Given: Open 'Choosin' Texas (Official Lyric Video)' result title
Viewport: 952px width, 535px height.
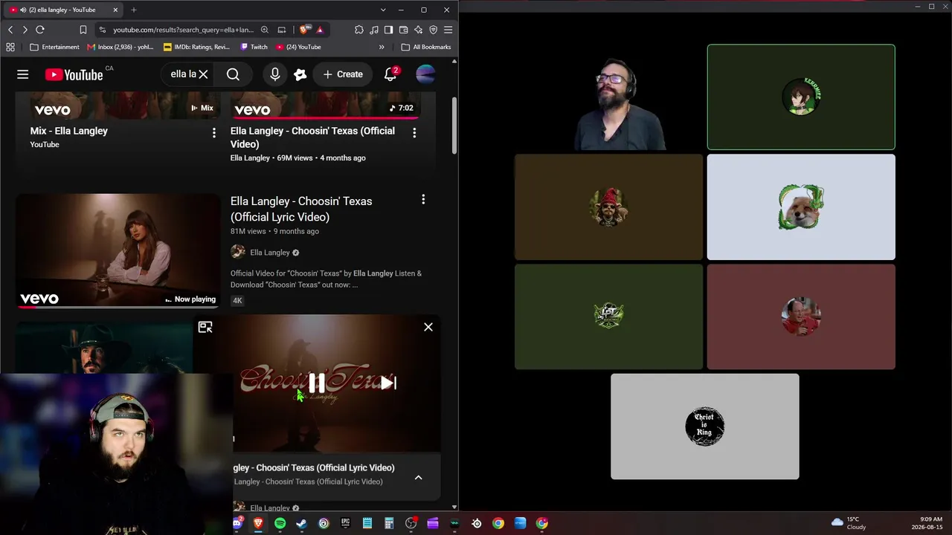Looking at the screenshot, I should (301, 209).
